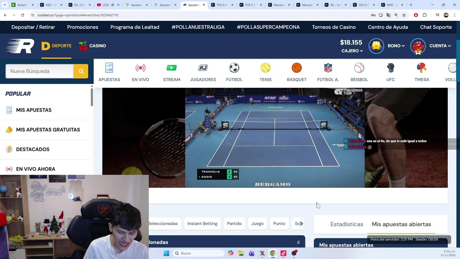Expand the Cajero balance dropdown
460x259 pixels.
(x=352, y=51)
